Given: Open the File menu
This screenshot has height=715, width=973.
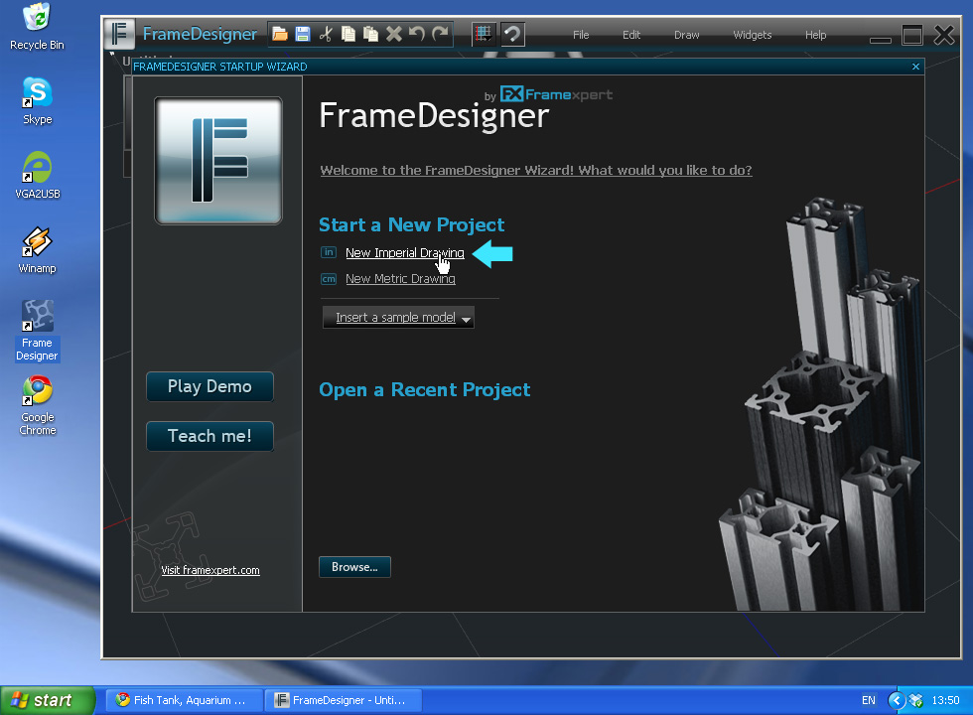Looking at the screenshot, I should [x=581, y=35].
